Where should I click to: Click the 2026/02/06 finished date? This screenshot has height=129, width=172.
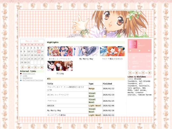pos(109,106)
